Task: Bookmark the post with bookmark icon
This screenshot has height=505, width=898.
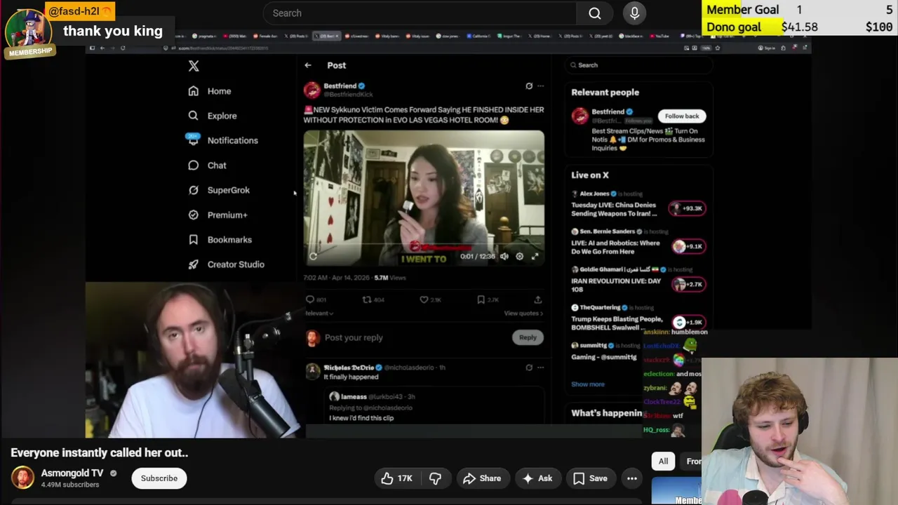Action: (x=481, y=299)
